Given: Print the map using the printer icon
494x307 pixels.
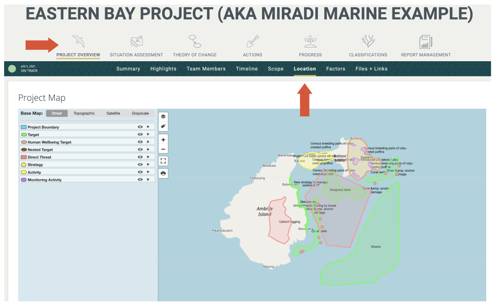Looking at the screenshot, I should pos(163,173).
